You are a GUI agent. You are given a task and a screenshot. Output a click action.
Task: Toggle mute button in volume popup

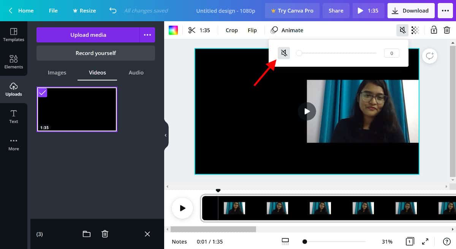click(283, 53)
